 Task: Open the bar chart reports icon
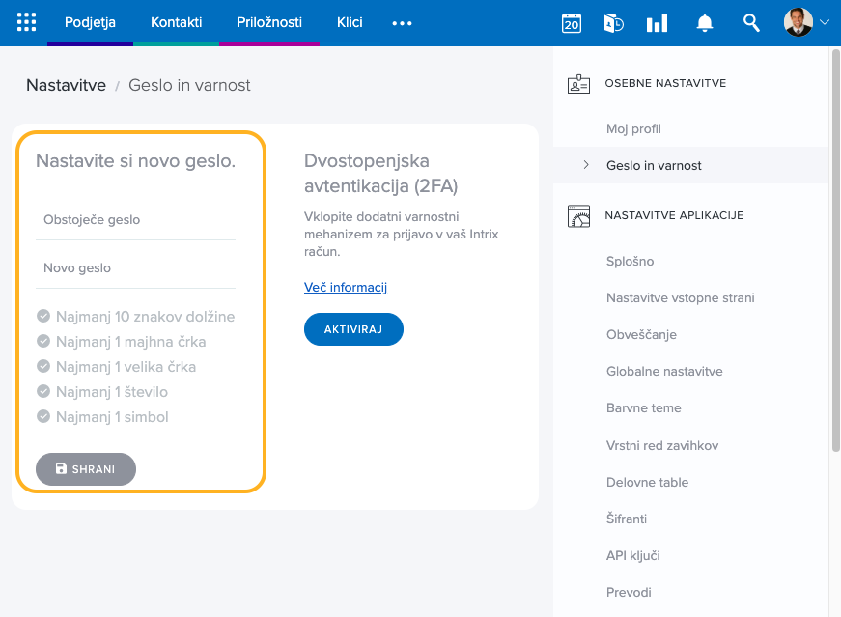657,23
